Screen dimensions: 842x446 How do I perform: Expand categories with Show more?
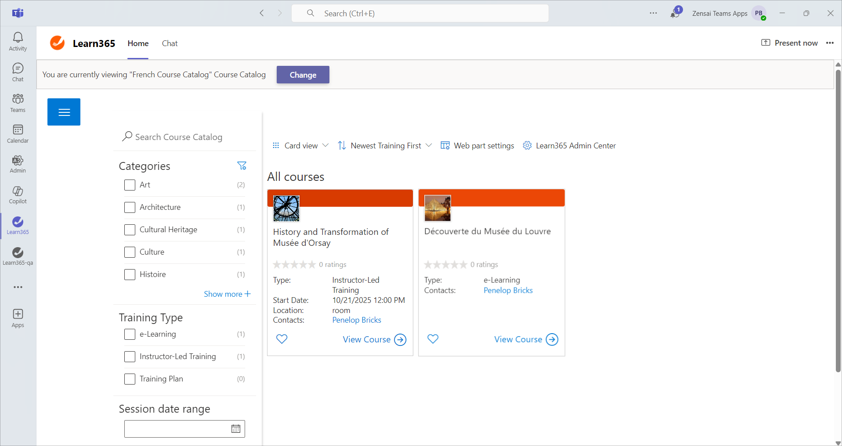coord(227,294)
